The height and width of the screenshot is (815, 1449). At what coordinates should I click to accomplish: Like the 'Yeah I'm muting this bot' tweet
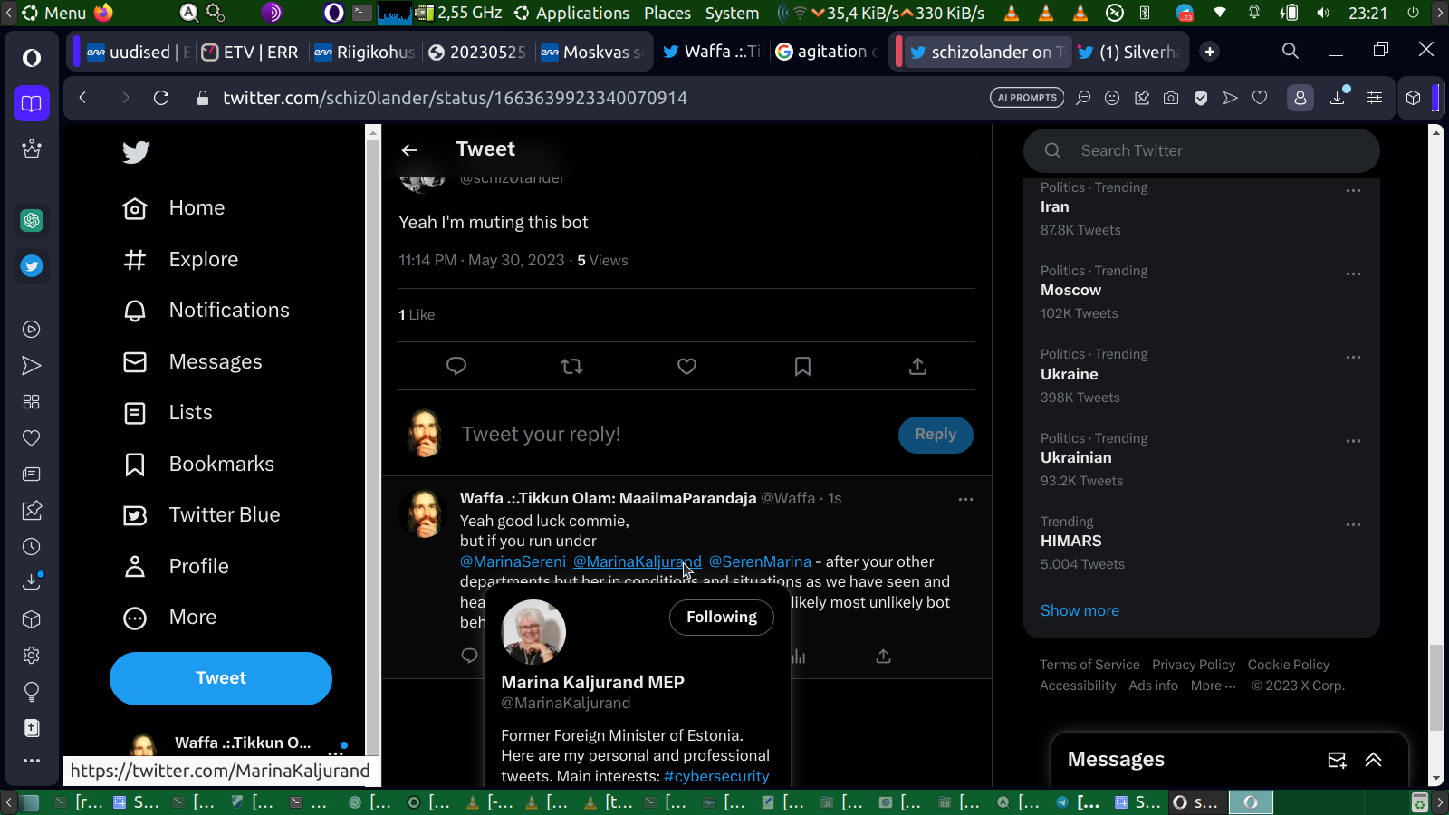[687, 366]
